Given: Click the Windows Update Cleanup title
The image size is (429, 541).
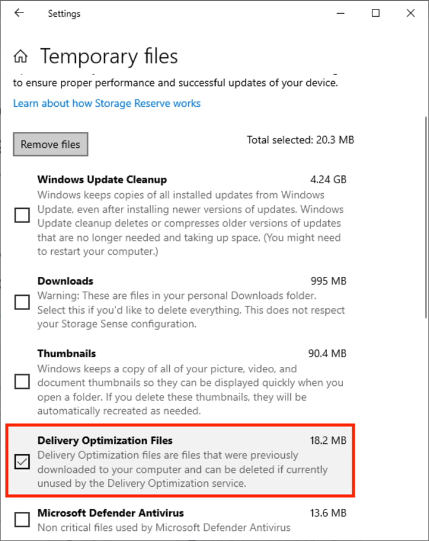Looking at the screenshot, I should (x=102, y=180).
